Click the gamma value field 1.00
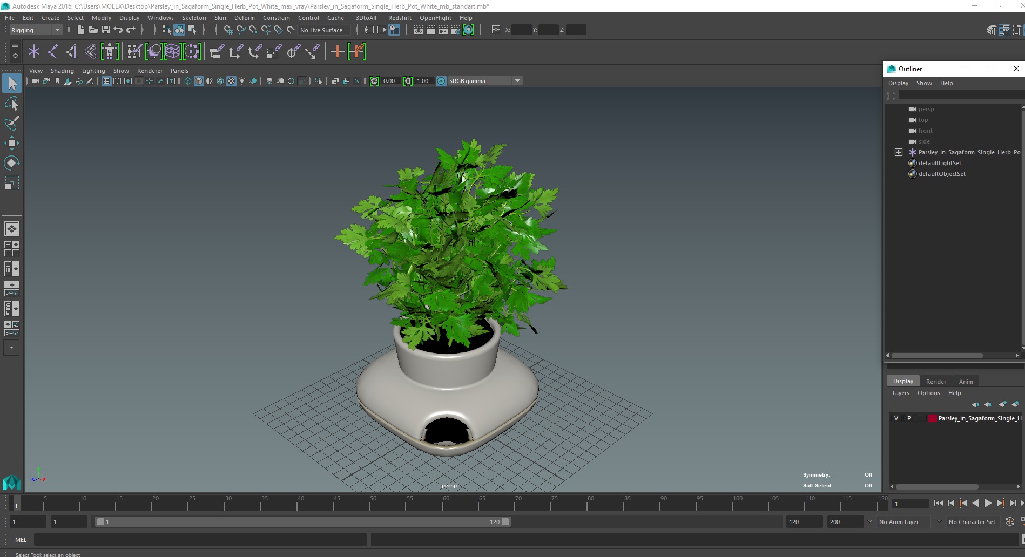The height and width of the screenshot is (557, 1025). click(424, 81)
